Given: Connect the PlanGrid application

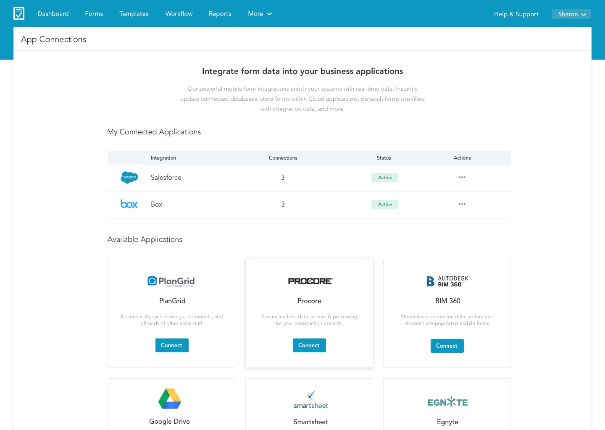Looking at the screenshot, I should pos(171,345).
